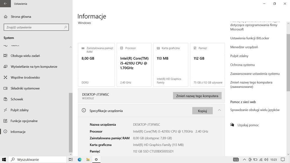
Task: Open Składniki systemowe in the sidebar
Action: [x=25, y=88]
